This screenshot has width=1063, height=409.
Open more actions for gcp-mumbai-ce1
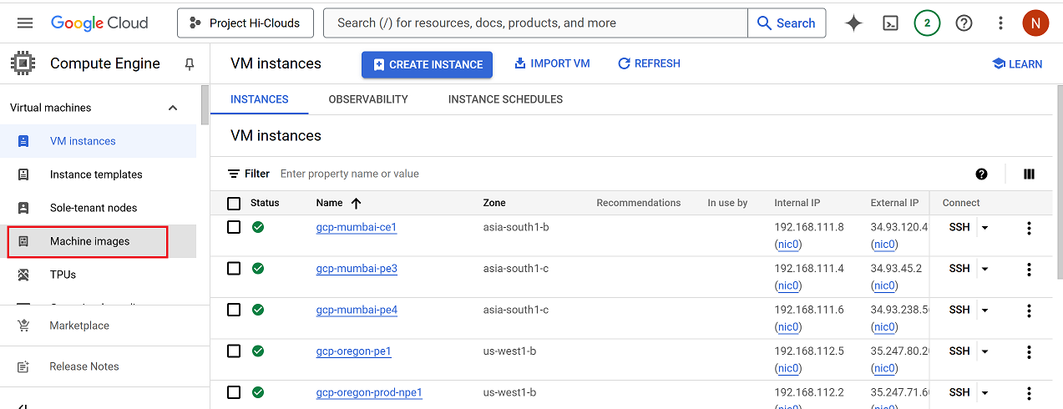[x=1029, y=228]
